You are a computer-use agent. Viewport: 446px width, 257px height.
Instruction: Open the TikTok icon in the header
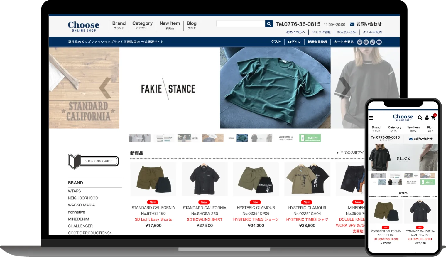pos(373,42)
